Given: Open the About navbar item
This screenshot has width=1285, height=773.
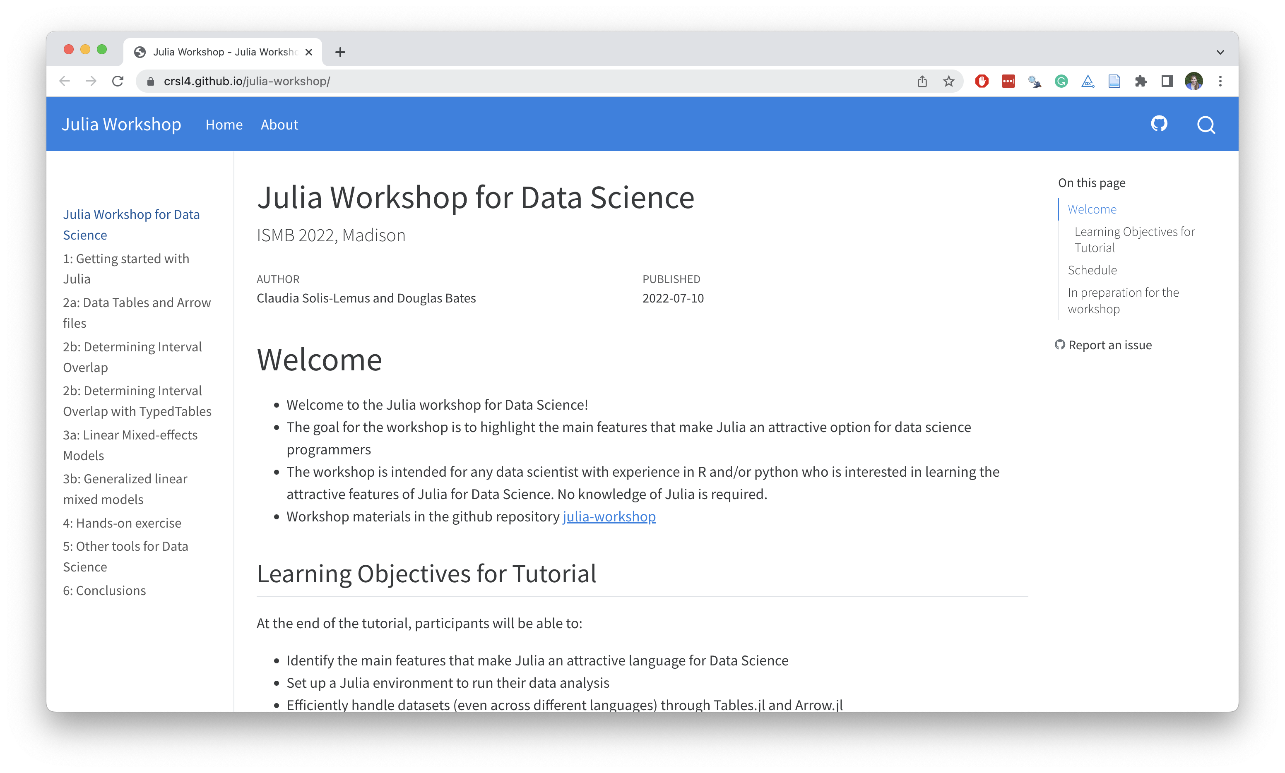Looking at the screenshot, I should [x=279, y=125].
